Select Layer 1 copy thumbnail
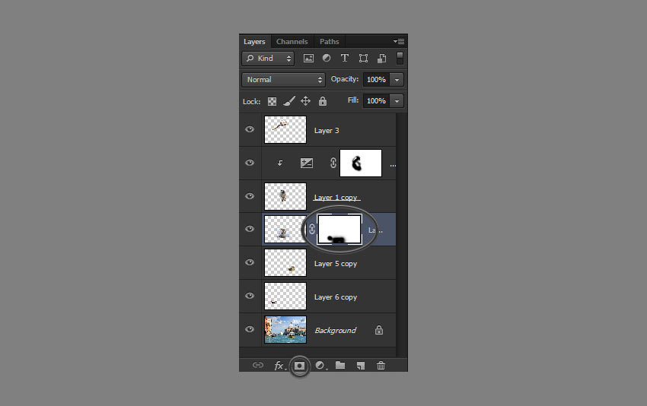The image size is (647, 406). [x=285, y=197]
